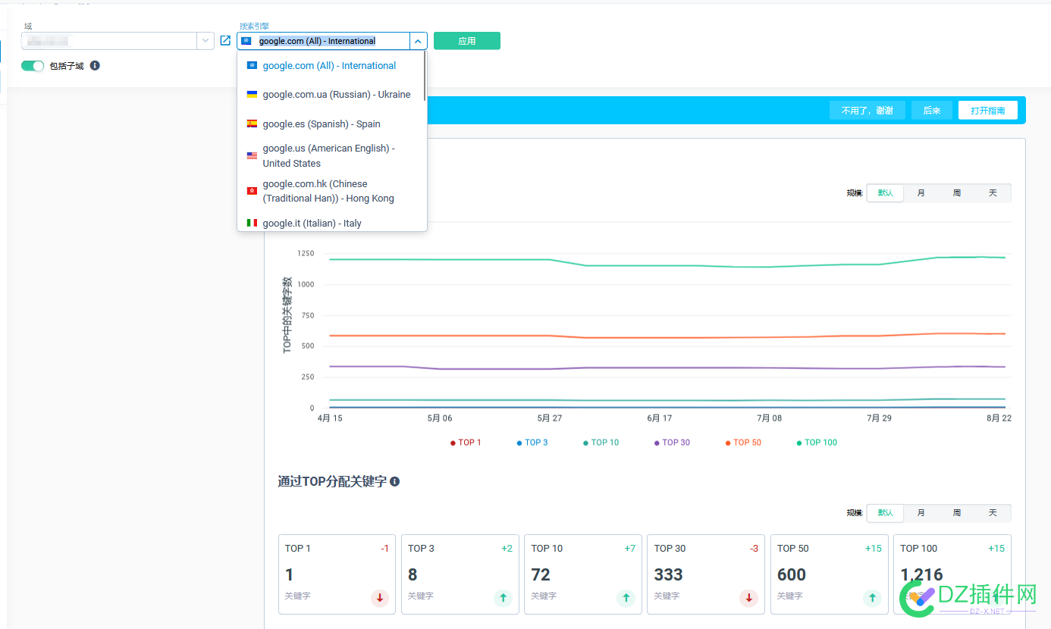1051x629 pixels.
Task: Toggle TOP 50 series in chart legend
Action: [x=743, y=443]
